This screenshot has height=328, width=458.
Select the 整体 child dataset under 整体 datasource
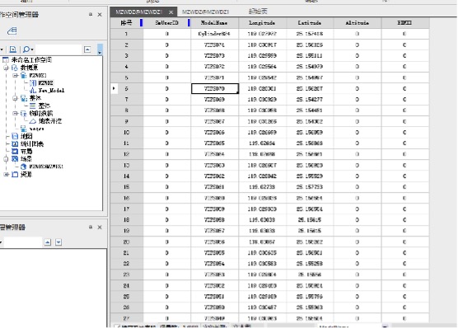[44, 105]
